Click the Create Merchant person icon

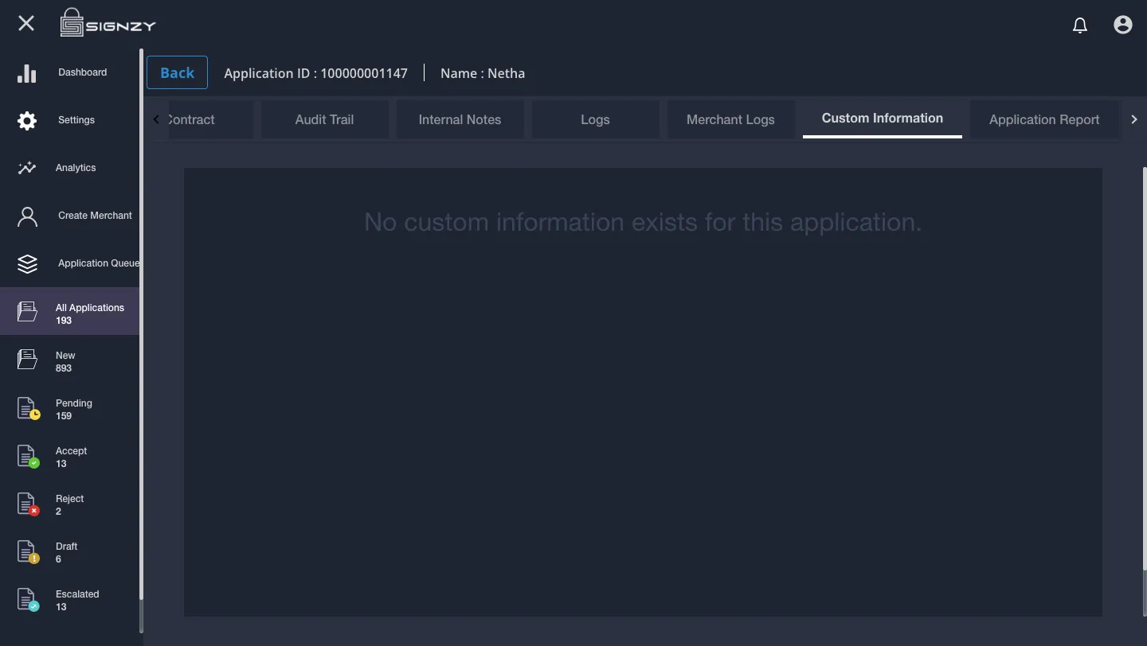click(x=27, y=216)
